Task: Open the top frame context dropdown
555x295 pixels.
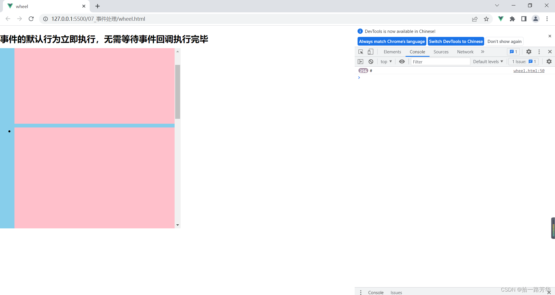Action: (386, 61)
